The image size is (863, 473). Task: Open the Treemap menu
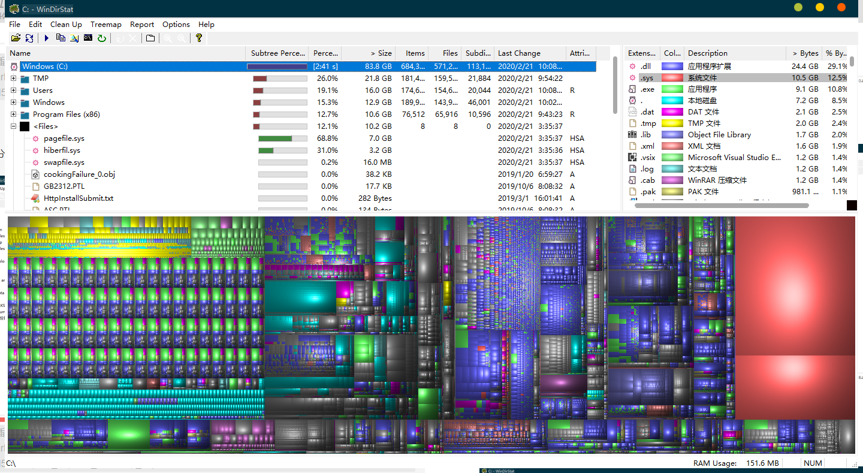tap(106, 25)
